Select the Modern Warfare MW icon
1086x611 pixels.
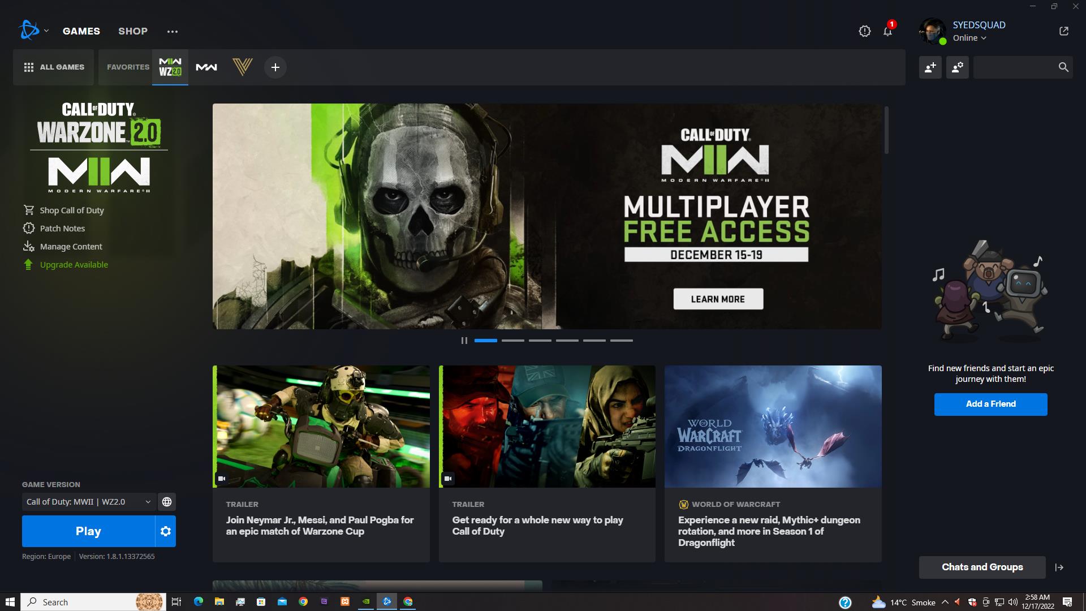click(206, 67)
